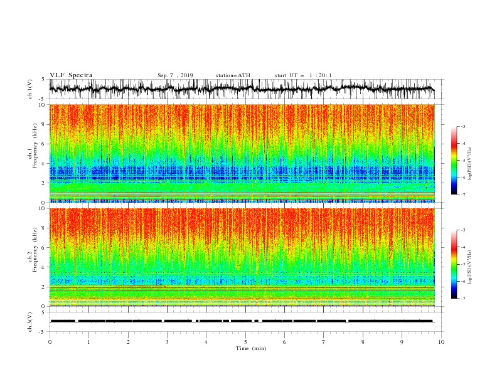This screenshot has width=497, height=384.
Task: Click the "-3" label on ch.1 color bar
Action: click(462, 126)
